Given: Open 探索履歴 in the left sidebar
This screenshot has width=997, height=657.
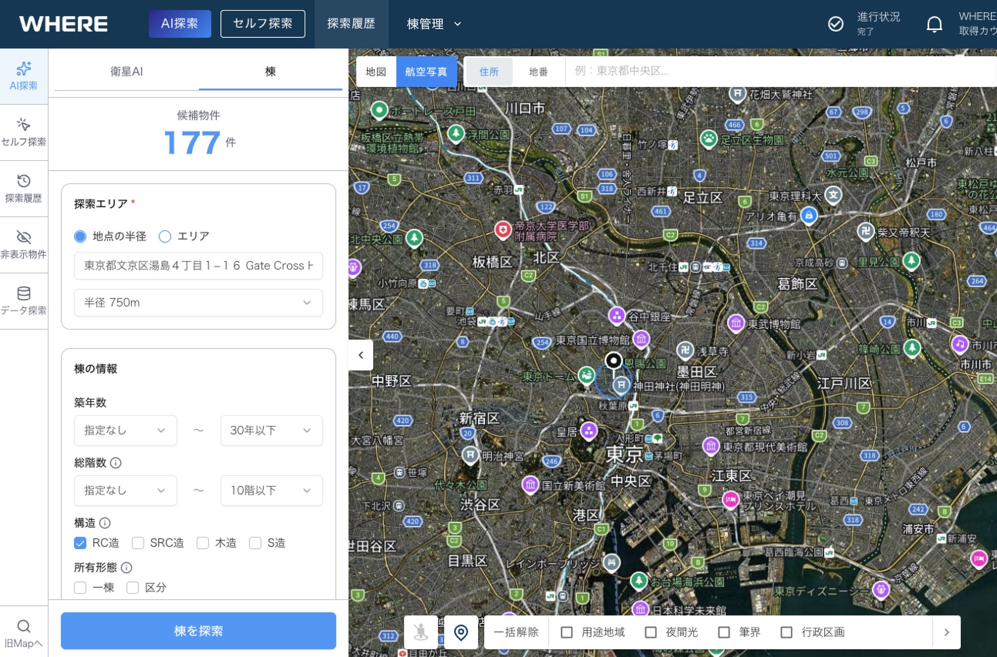Looking at the screenshot, I should pos(24,189).
